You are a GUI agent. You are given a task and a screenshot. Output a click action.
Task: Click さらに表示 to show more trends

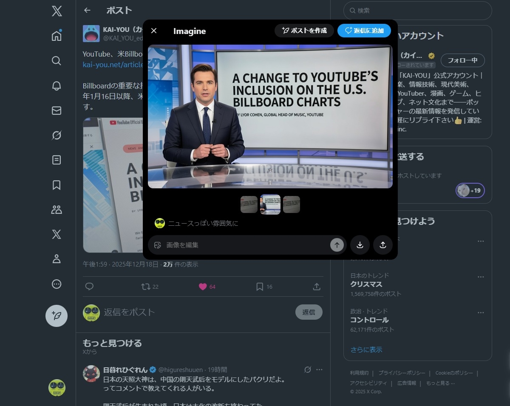coord(366,349)
